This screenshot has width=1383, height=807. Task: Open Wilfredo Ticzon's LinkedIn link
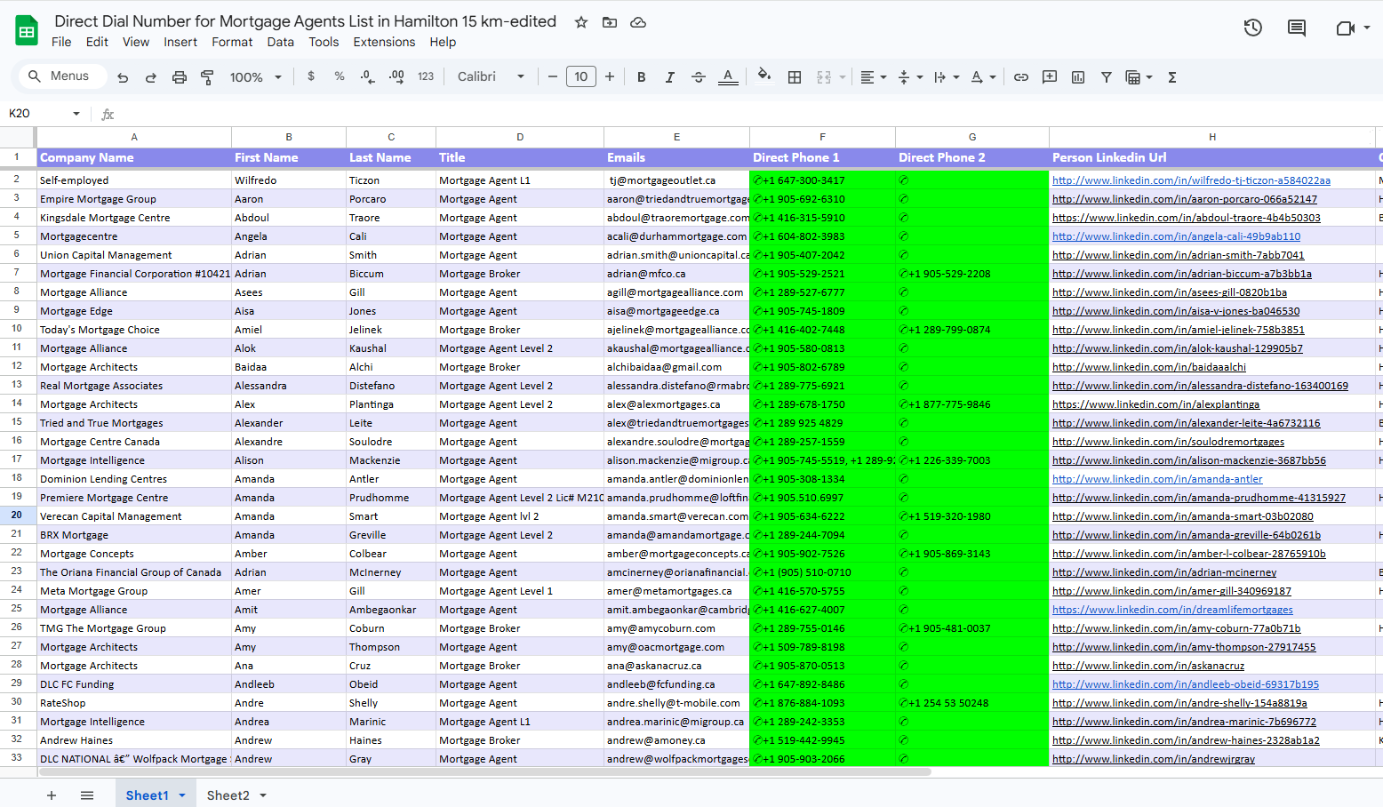tap(1191, 180)
